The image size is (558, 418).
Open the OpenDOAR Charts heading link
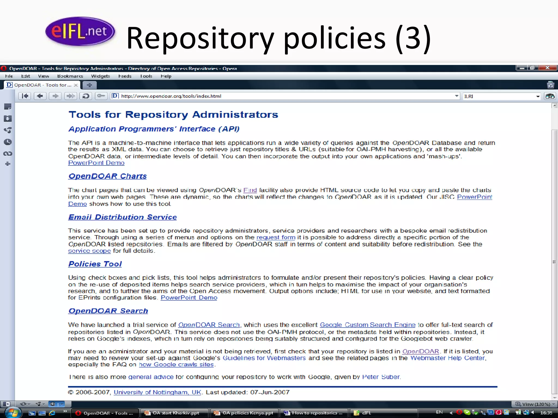107,176
